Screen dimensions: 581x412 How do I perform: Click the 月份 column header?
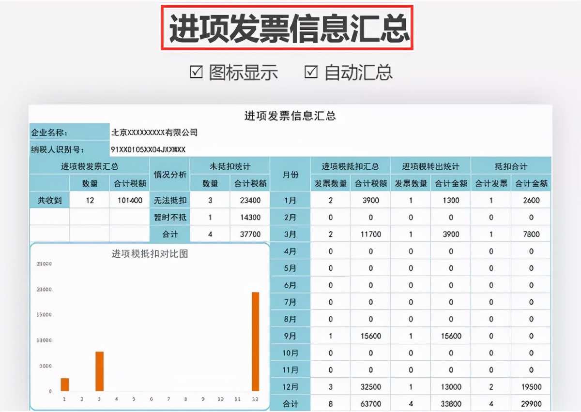290,174
